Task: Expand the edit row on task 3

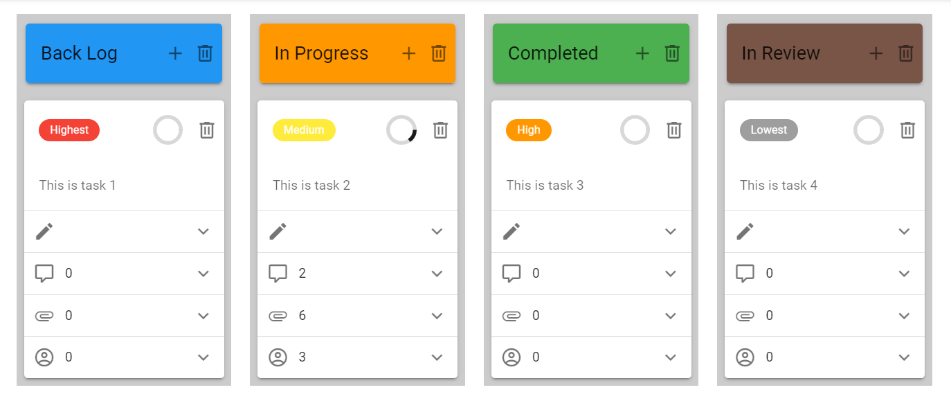Action: [x=671, y=231]
